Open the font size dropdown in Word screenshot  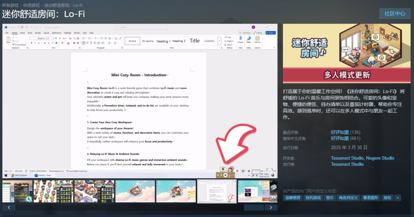pos(53,38)
